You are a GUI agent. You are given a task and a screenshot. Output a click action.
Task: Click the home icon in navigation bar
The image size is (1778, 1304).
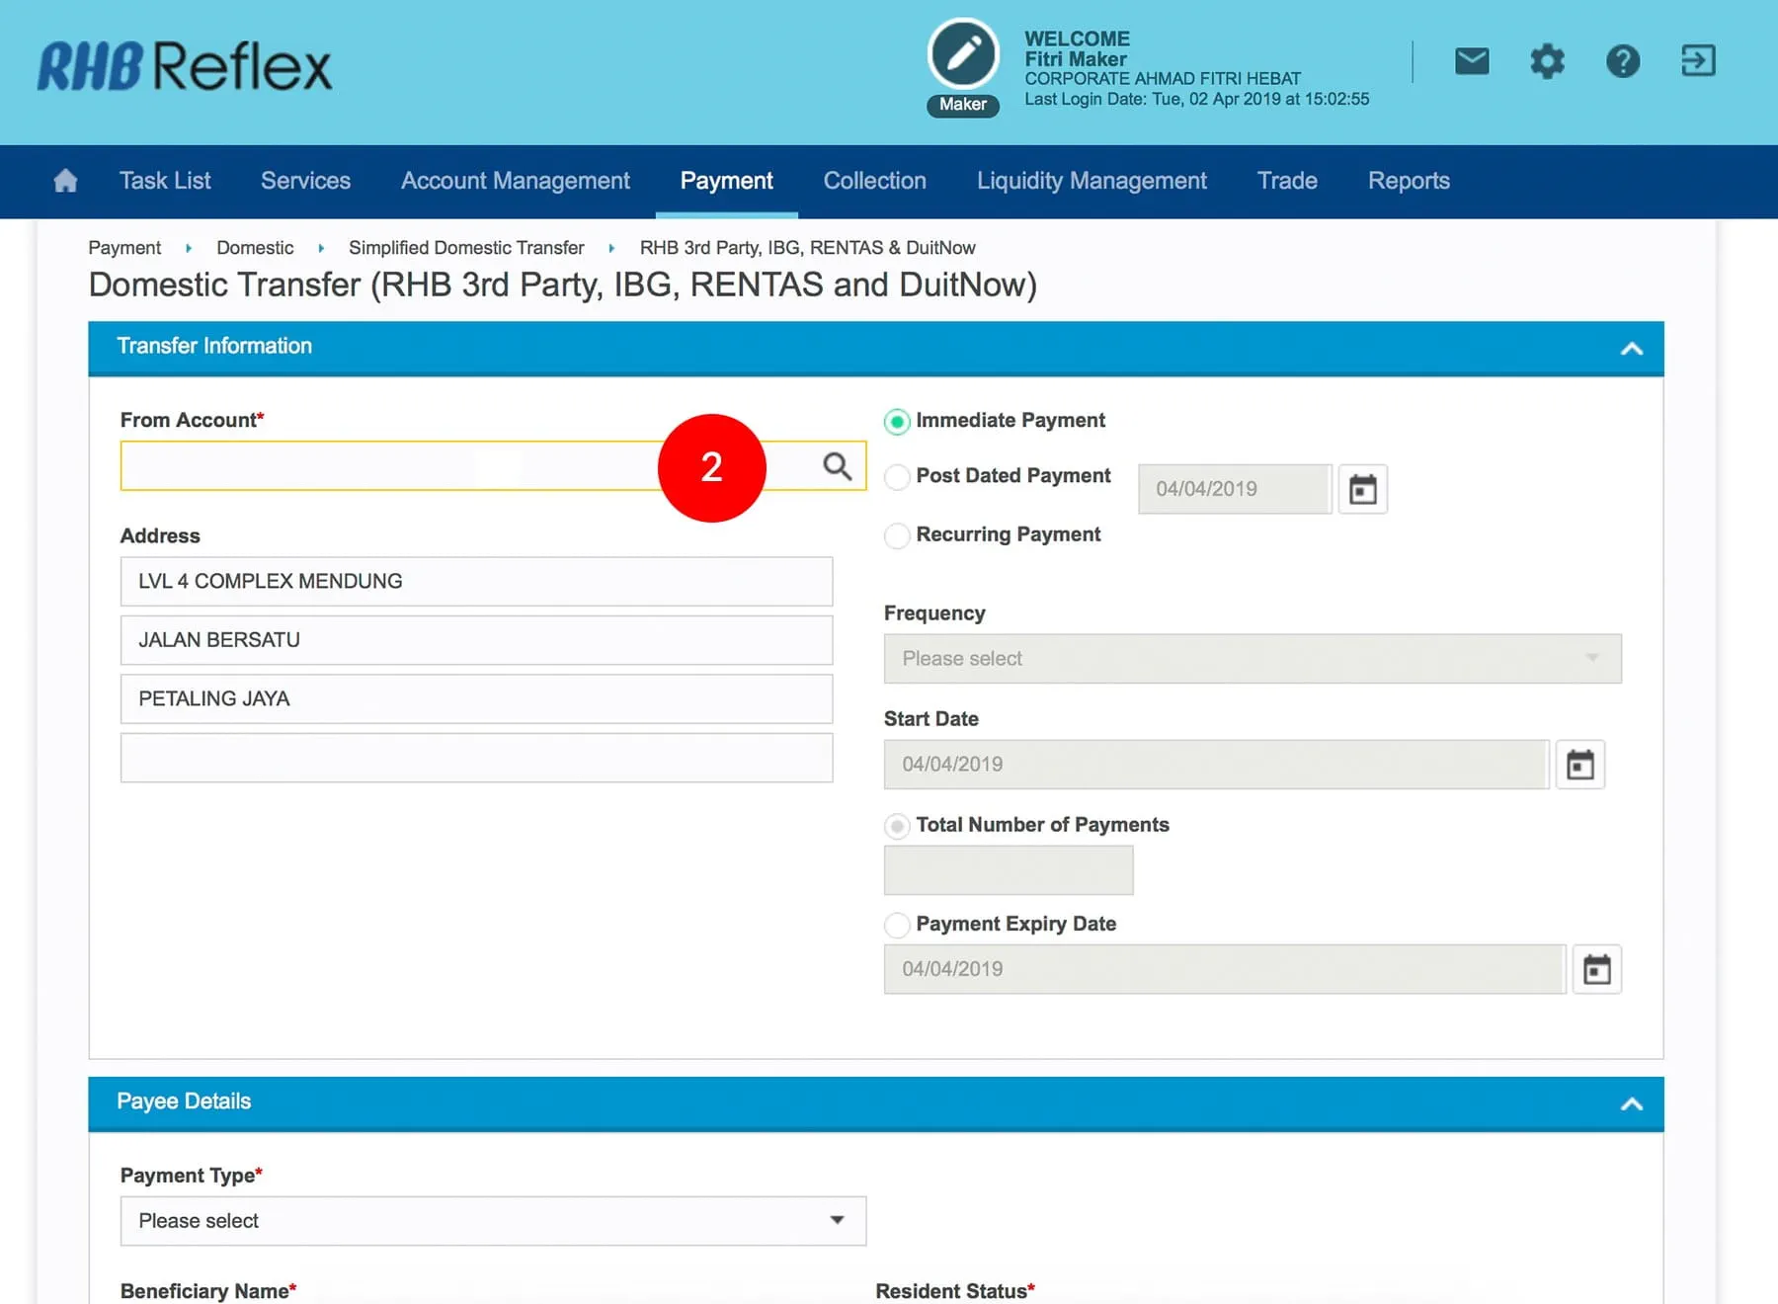coord(65,181)
